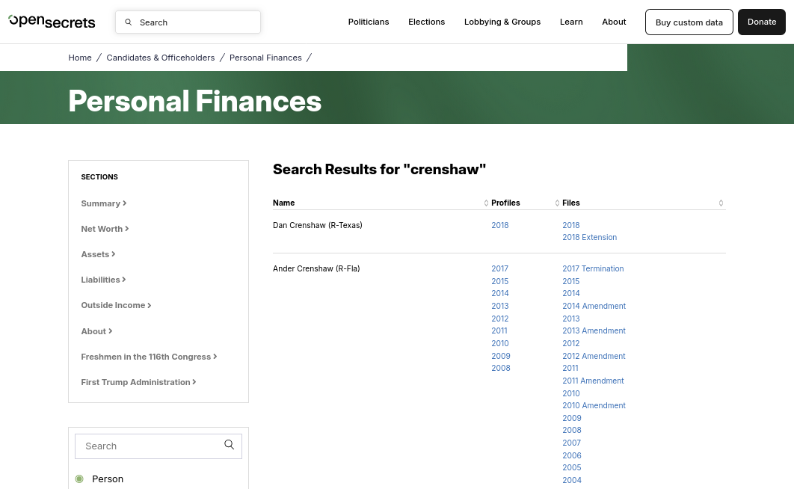The width and height of the screenshot is (794, 489).
Task: Select the 'Ander Crenshaw (R-Fla)' name text
Action: pyautogui.click(x=316, y=268)
